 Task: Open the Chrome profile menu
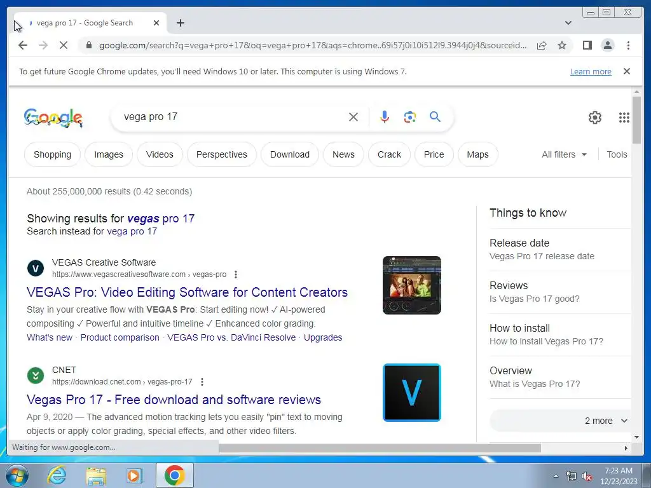(607, 45)
